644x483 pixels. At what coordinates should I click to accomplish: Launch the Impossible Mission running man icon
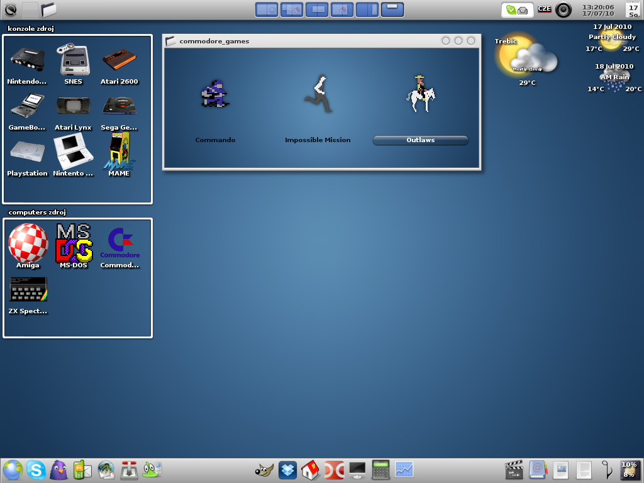[318, 94]
